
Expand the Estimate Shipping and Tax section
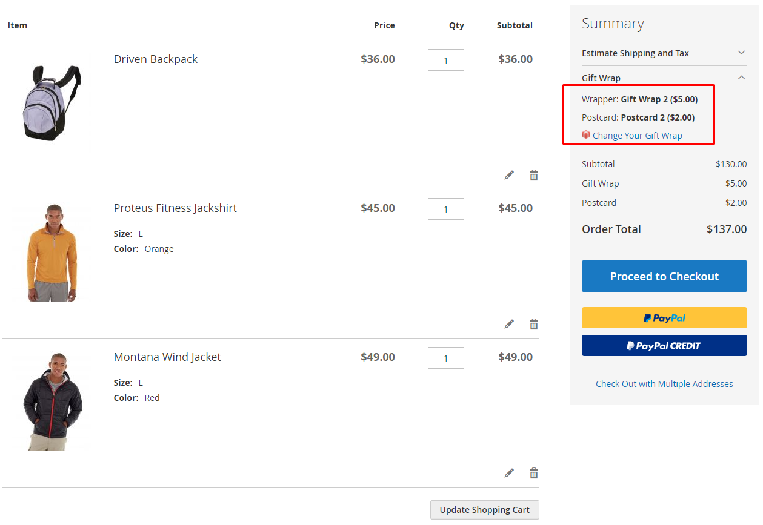(x=741, y=53)
